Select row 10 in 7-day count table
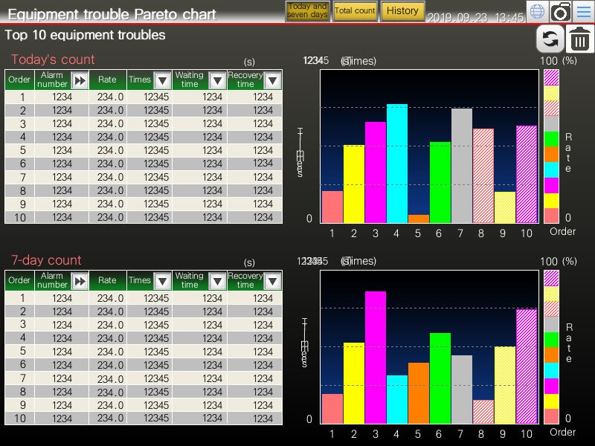This screenshot has height=446, width=595. pos(144,418)
